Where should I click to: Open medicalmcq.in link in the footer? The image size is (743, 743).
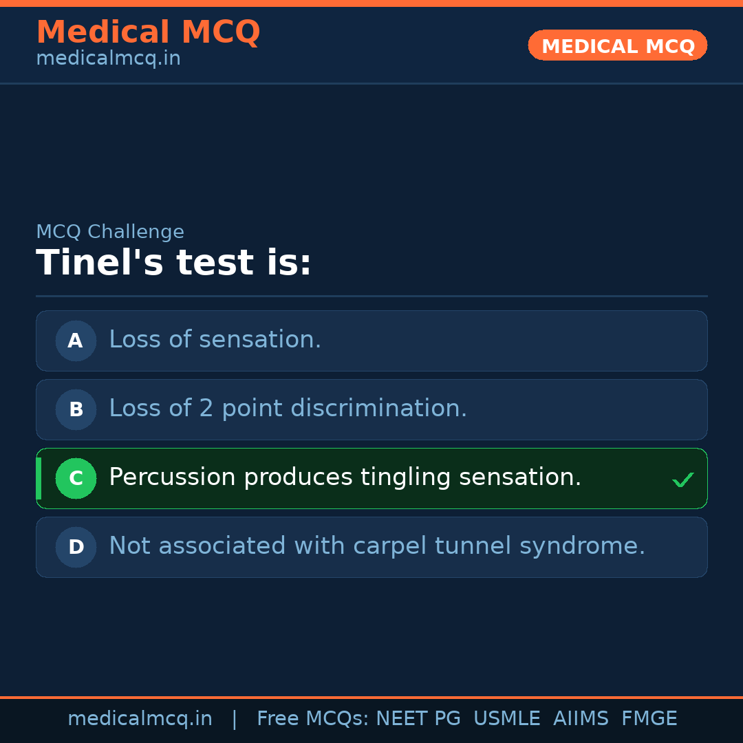coord(140,719)
